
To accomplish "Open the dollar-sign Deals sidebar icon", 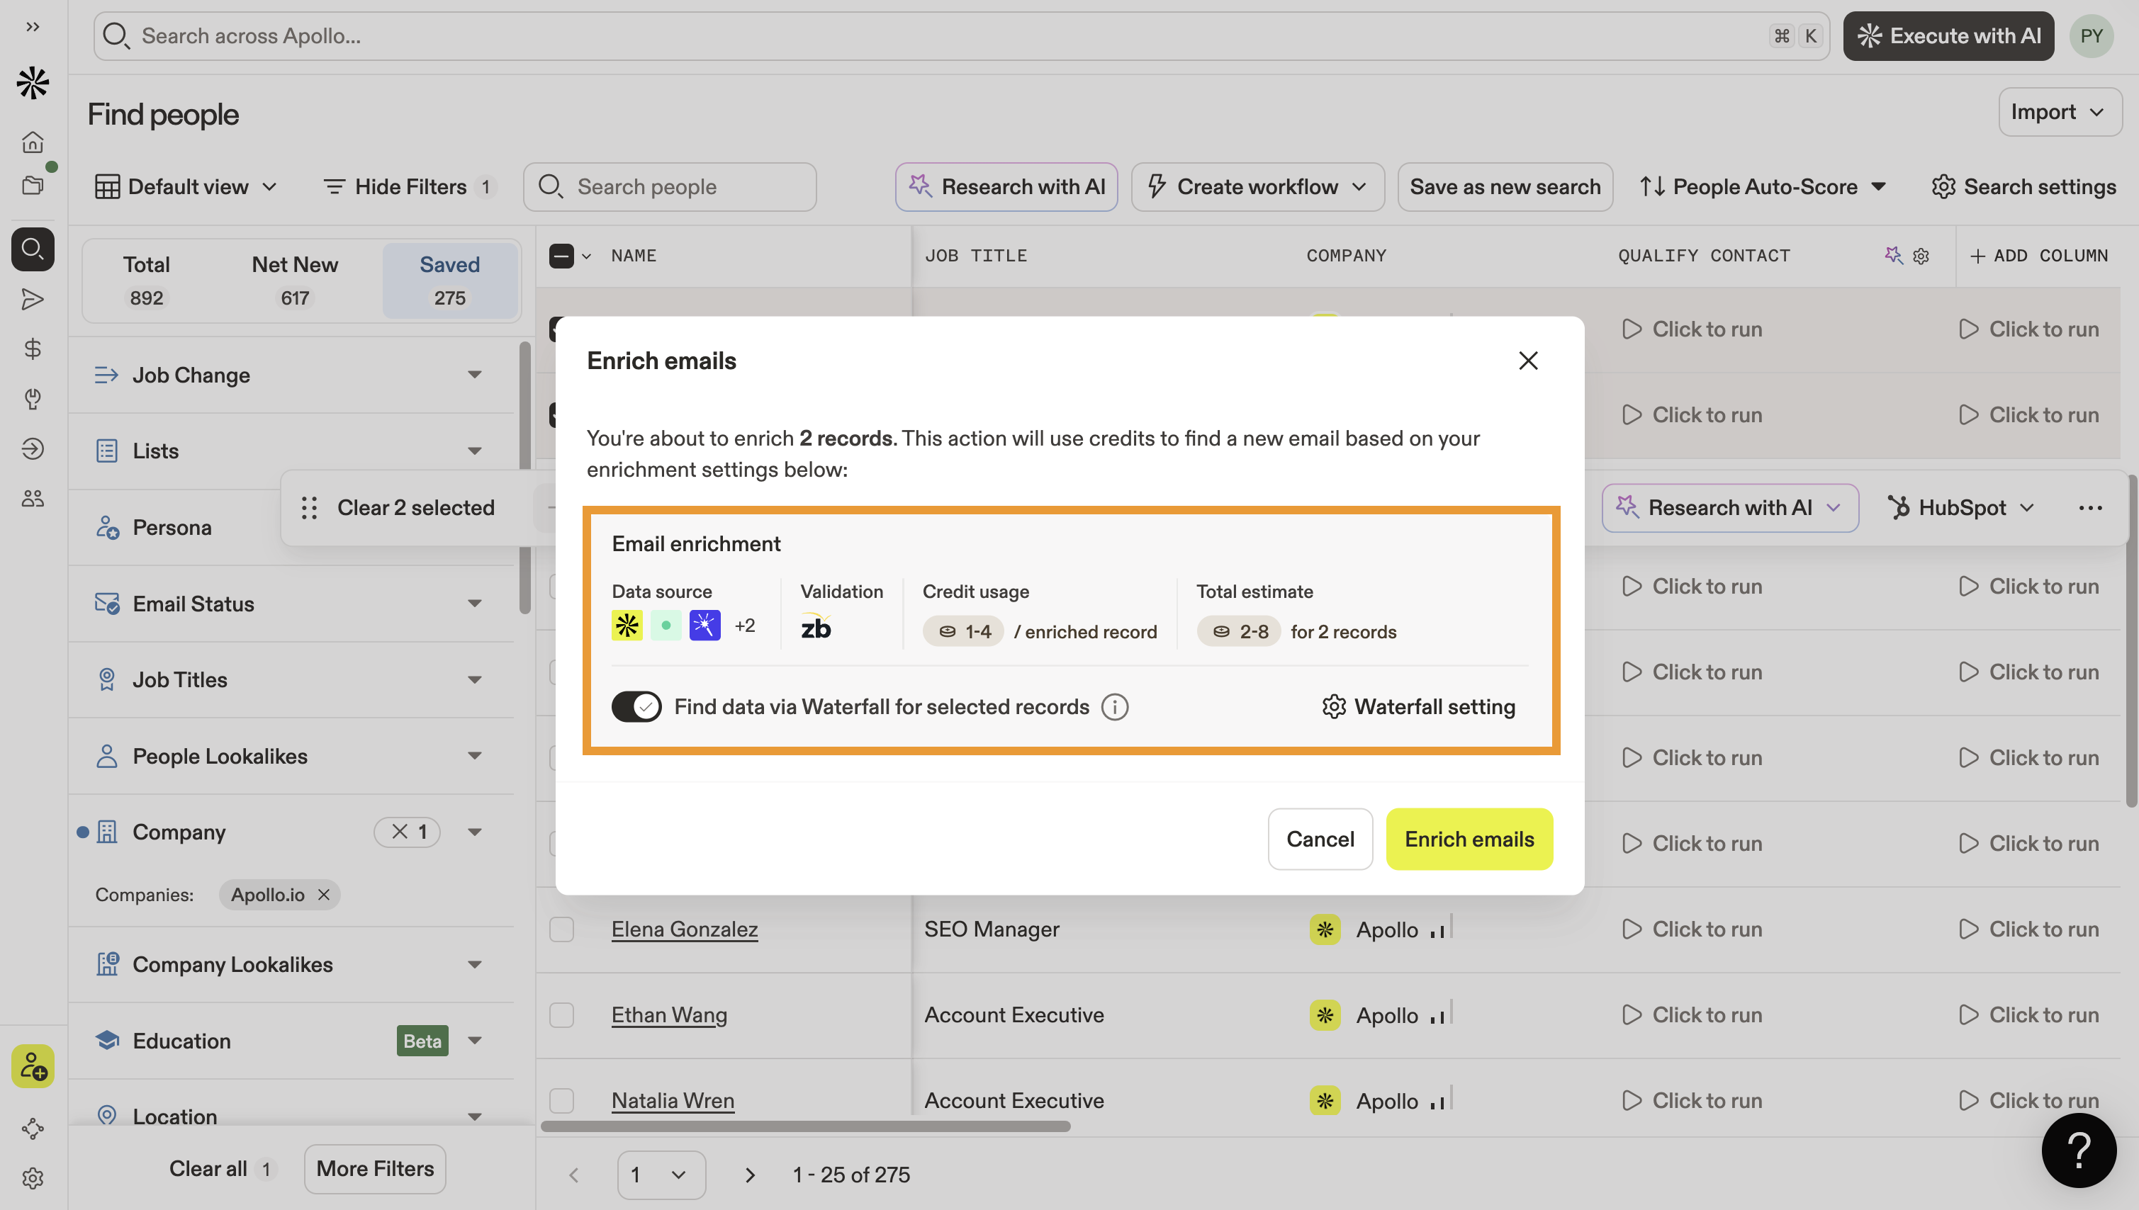I will [x=33, y=349].
